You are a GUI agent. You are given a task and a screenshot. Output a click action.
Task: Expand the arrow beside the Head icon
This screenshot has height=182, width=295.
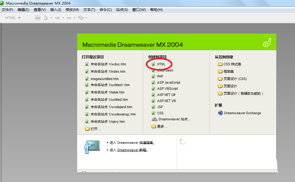click(51, 18)
